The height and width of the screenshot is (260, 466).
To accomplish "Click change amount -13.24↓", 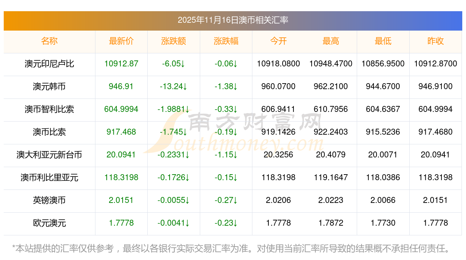I will click(174, 87).
